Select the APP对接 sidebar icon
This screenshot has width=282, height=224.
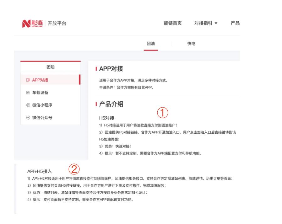[28, 79]
